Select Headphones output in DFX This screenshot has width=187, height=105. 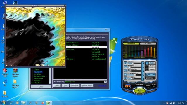pyautogui.click(x=150, y=78)
